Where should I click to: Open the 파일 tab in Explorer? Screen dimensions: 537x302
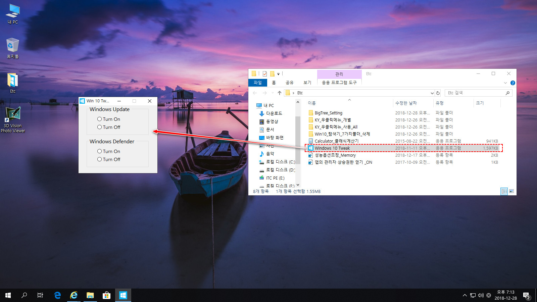coord(258,83)
